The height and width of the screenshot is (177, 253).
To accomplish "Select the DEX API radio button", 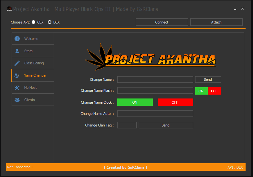I will (x=49, y=22).
